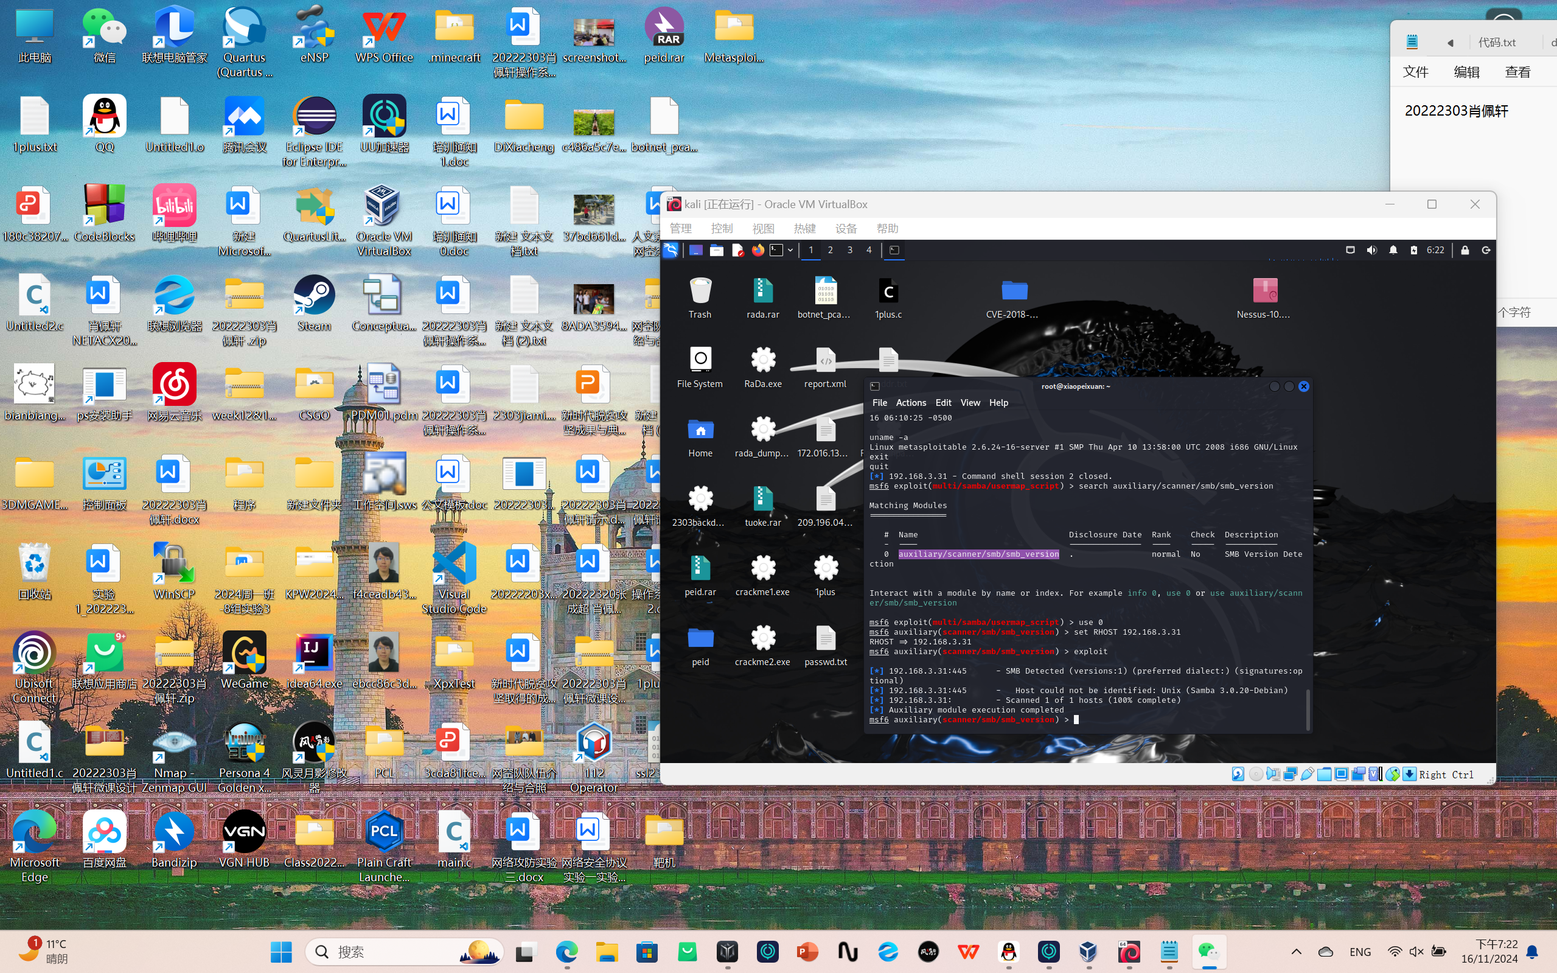Open Help menu in Kali terminal
The width and height of the screenshot is (1557, 973).
(x=998, y=402)
